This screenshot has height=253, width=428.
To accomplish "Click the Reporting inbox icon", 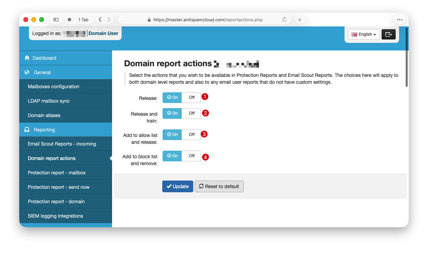I will click(x=27, y=130).
